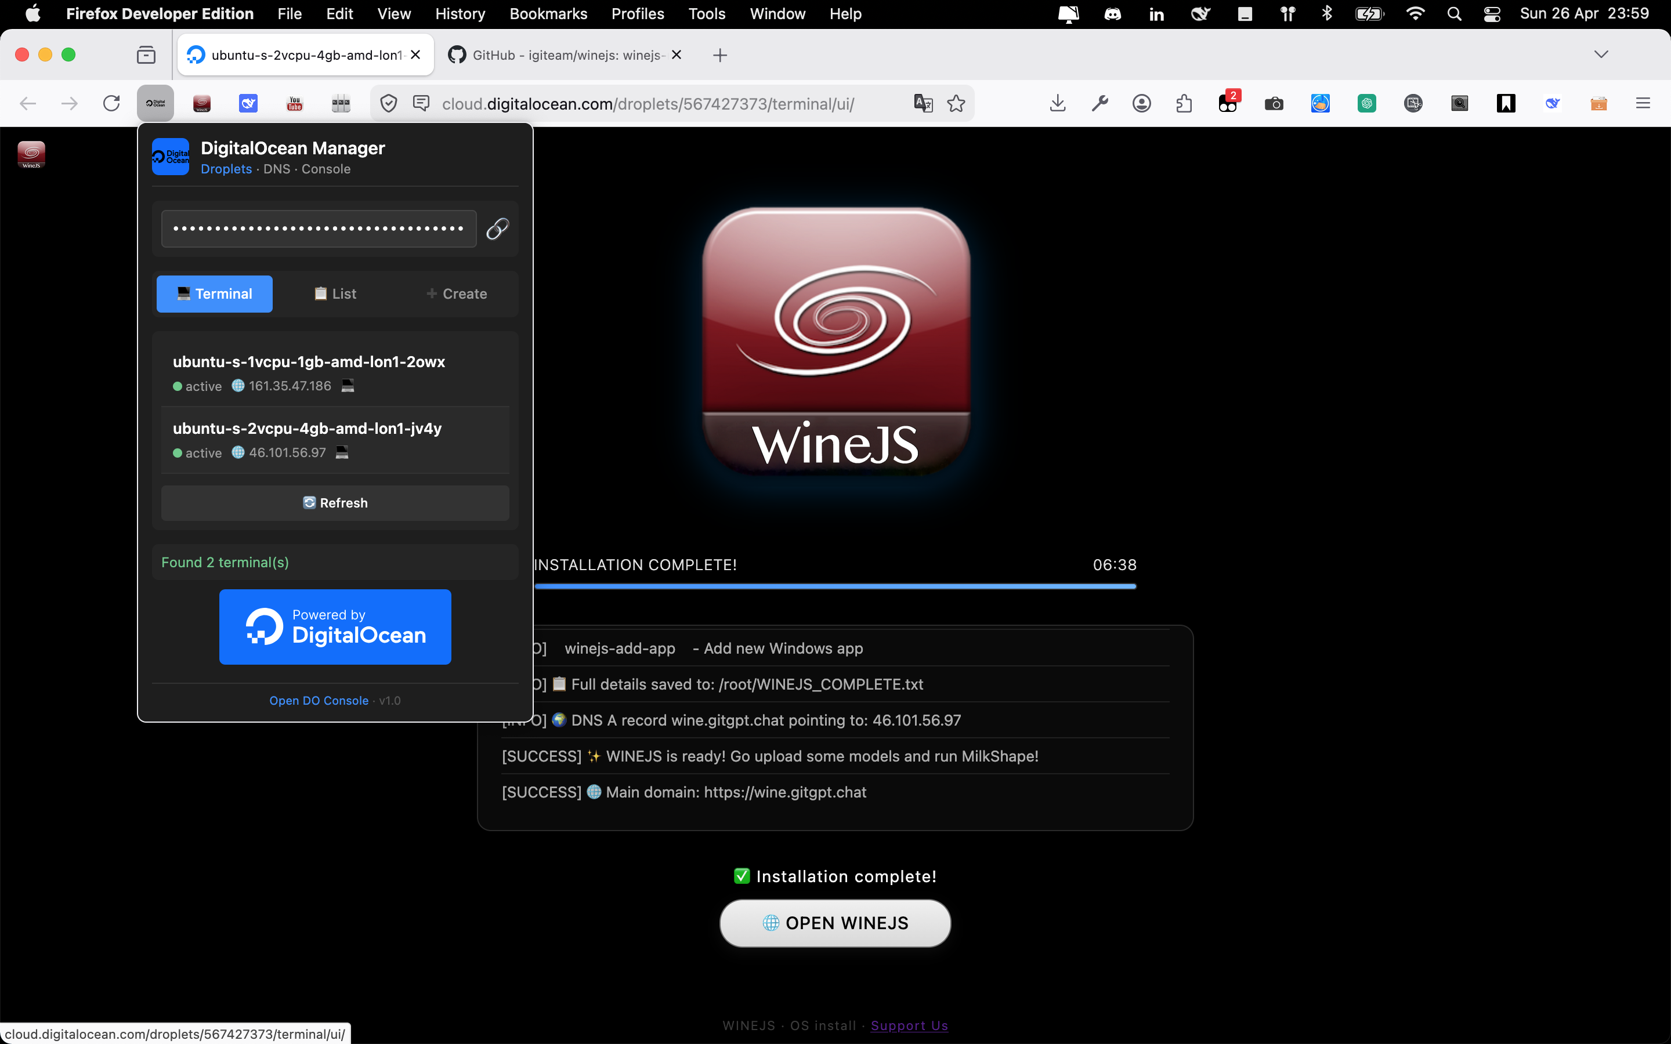
Task: Close the ubuntu-s-2vcpu-4gb droplet tab
Action: coord(415,55)
